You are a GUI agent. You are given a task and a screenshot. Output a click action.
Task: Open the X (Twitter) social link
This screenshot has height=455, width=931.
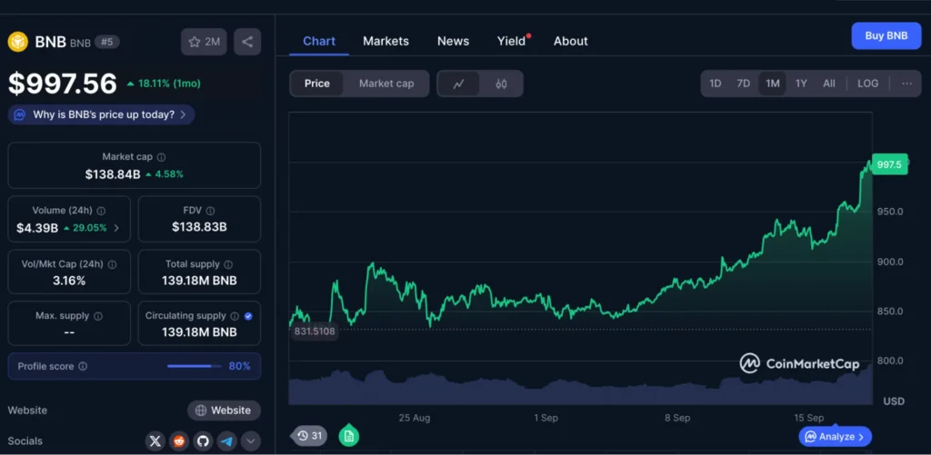tap(155, 441)
